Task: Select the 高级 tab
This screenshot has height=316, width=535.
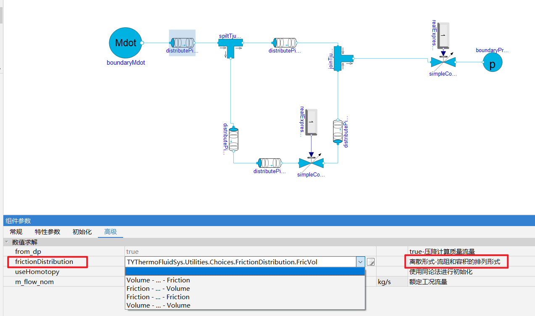Action: click(111, 232)
